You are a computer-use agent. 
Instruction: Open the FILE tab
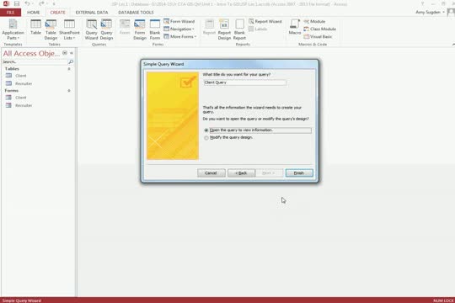[10, 13]
